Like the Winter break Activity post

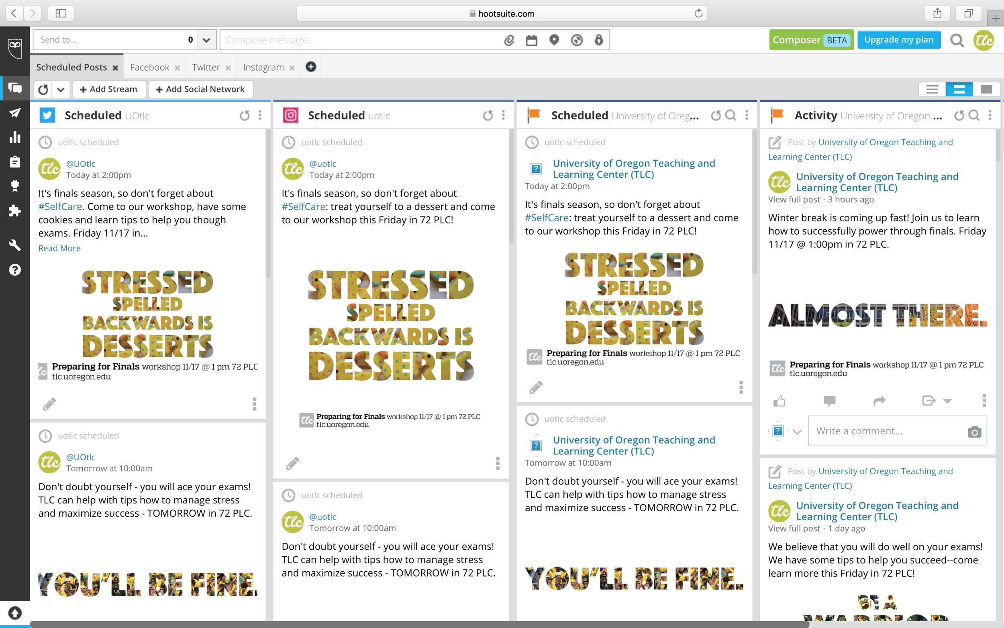(x=779, y=401)
